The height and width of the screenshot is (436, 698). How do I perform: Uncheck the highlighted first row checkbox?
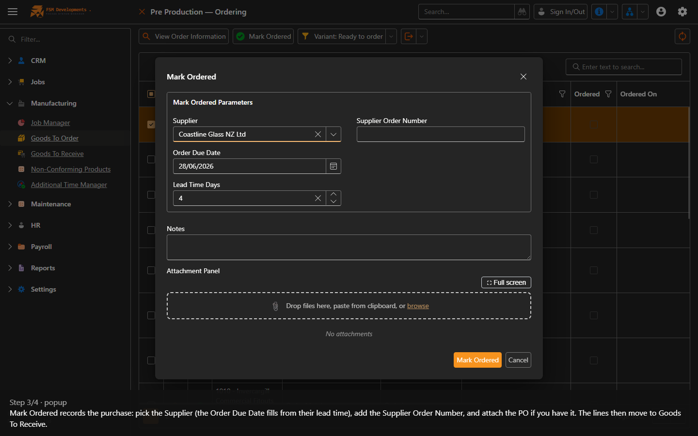pos(151,125)
